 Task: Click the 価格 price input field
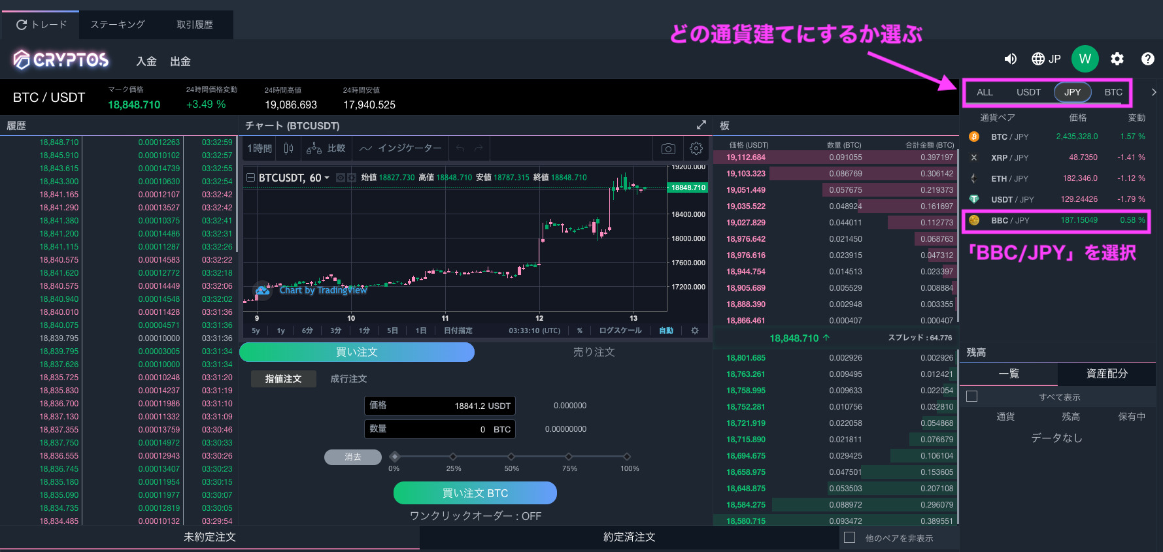point(440,406)
